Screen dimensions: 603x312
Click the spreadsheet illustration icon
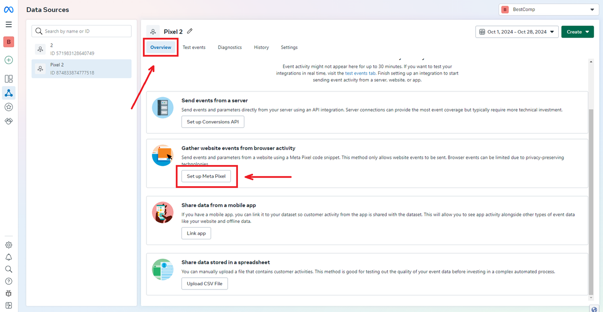coord(163,270)
